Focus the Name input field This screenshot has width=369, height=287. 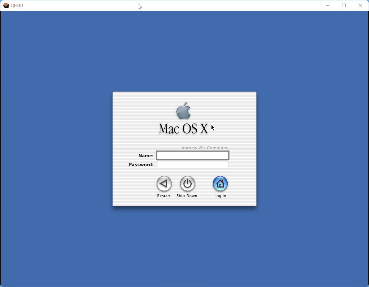(x=192, y=156)
